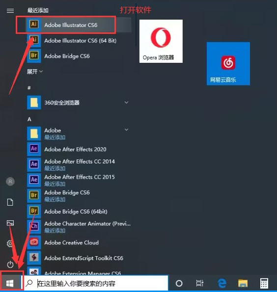Expand the 360安全浏览器 folder chevron
The image size is (277, 292).
tap(126, 103)
